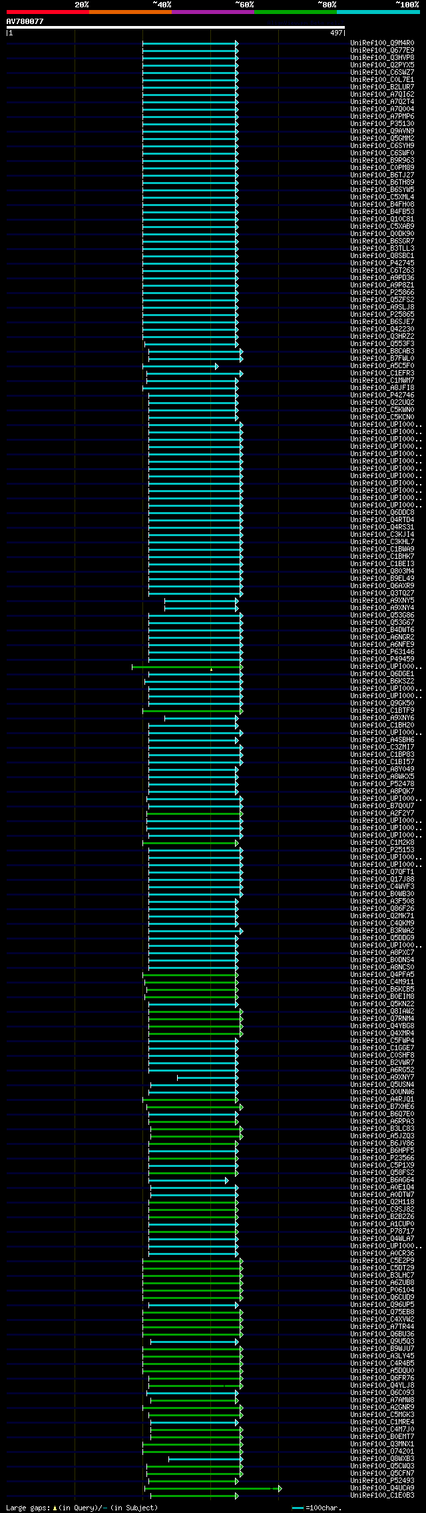This screenshot has height=1513, width=426.
Task: Click hit label UniRef100_B9R963
Action: coord(382,161)
